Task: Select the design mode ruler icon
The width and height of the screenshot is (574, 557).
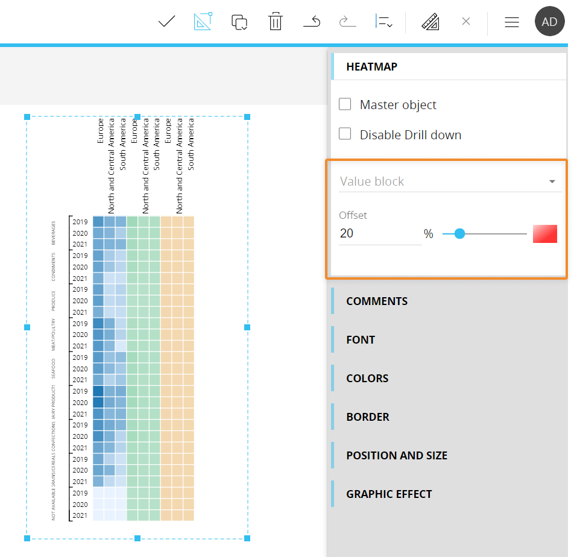Action: click(203, 22)
